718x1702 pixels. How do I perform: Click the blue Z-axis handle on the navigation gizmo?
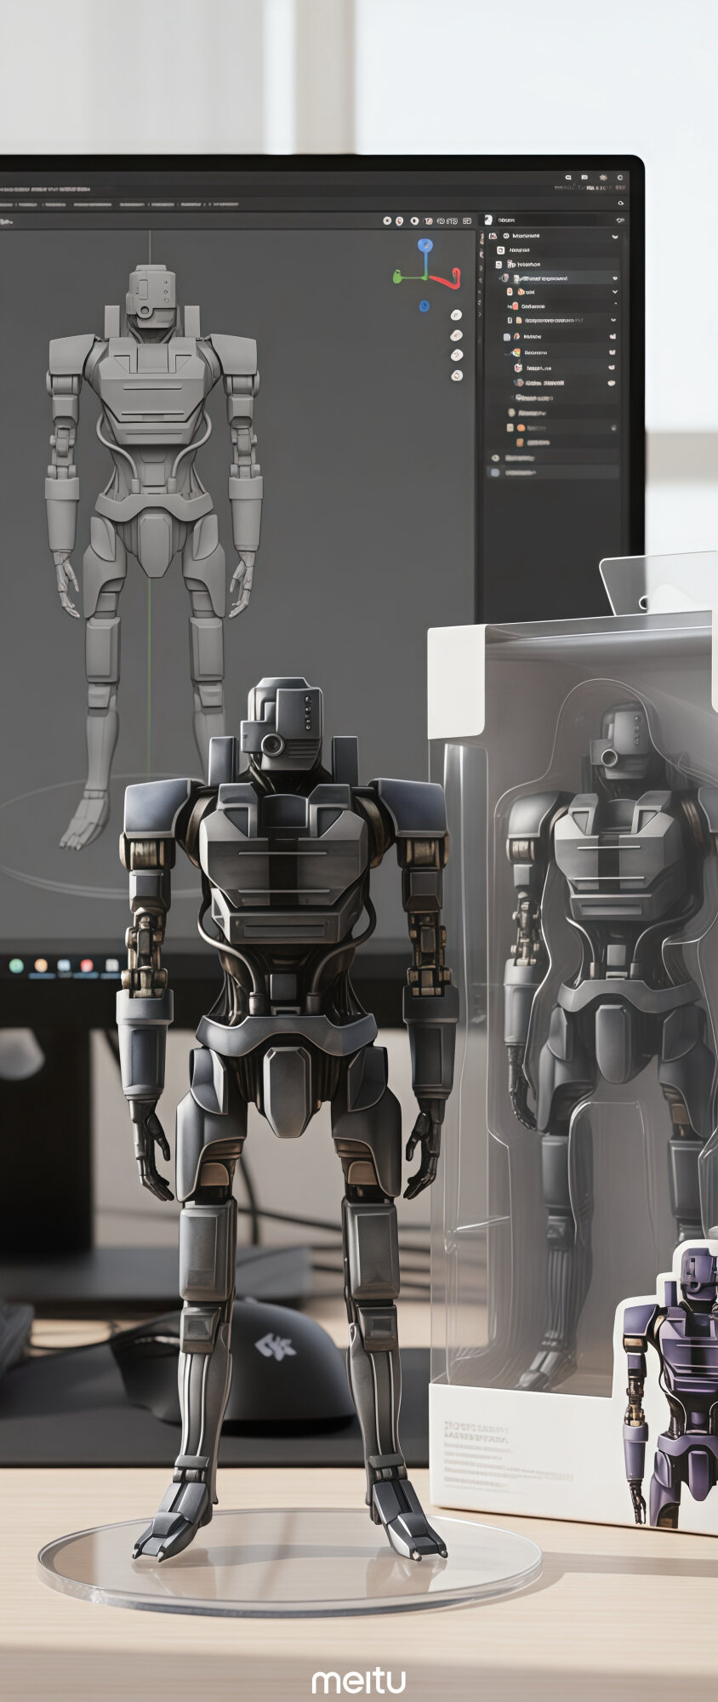tap(425, 246)
